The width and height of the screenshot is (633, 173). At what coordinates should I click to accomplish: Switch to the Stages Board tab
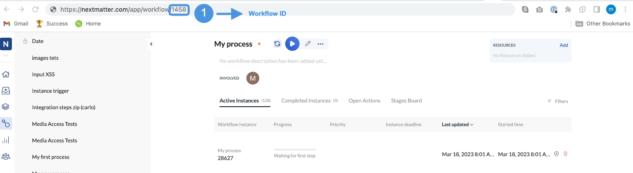[406, 101]
